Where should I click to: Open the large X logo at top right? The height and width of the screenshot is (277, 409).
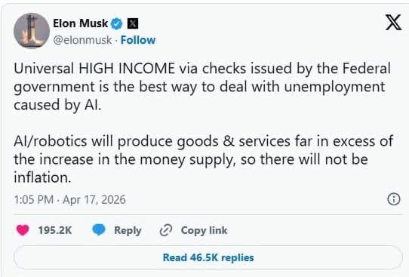tap(393, 23)
